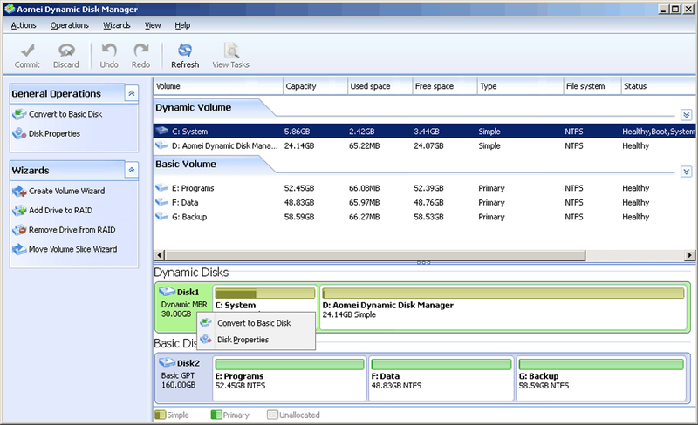
Task: Click the drive icon of G: Backup row
Action: tap(162, 217)
